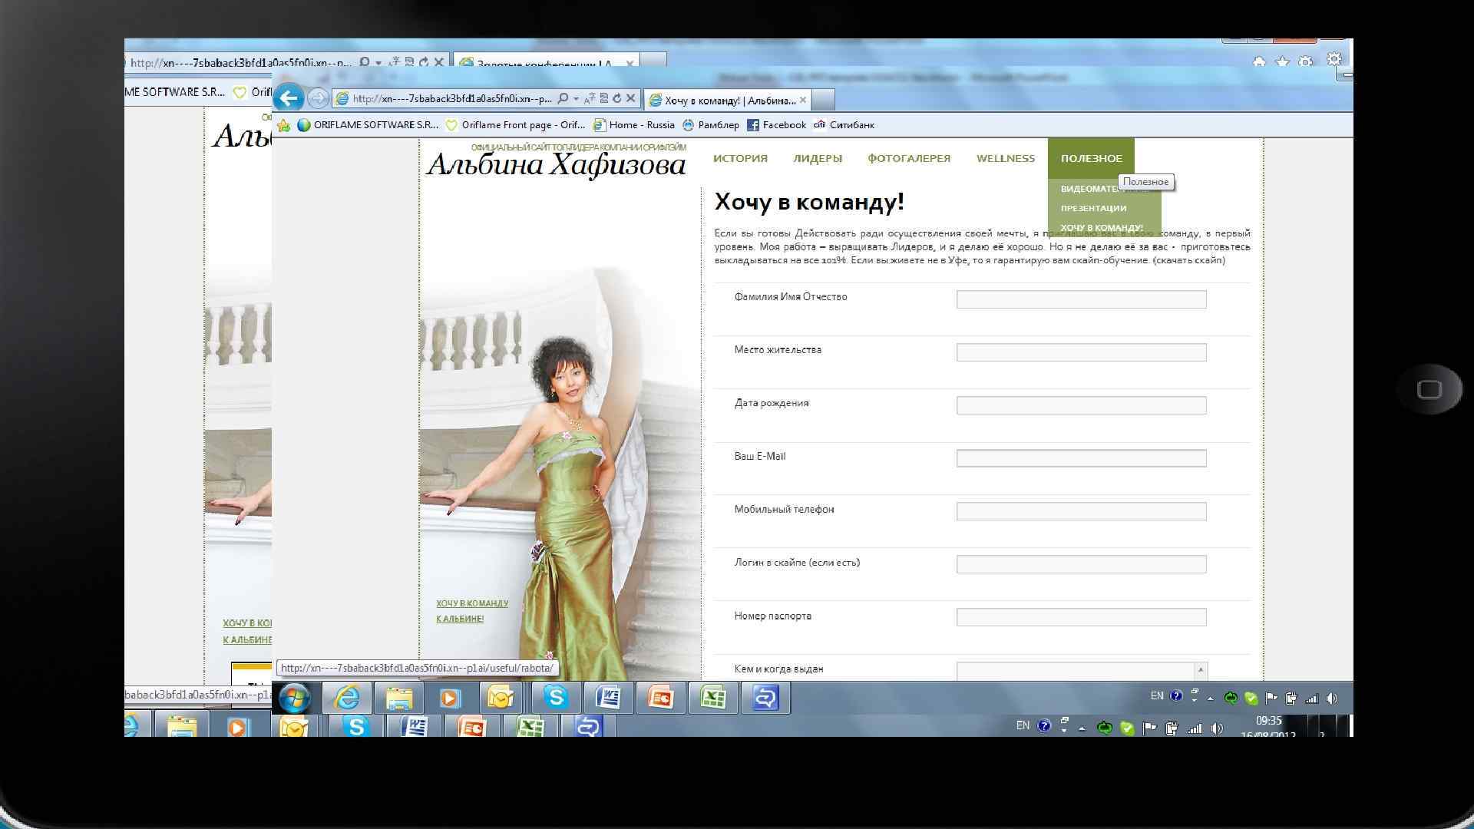Focus the Ваш E-Mail text field

tap(1081, 458)
